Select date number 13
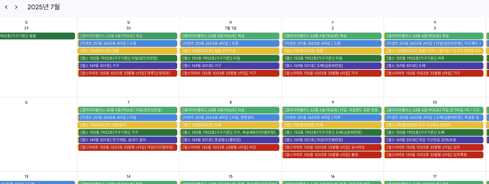This screenshot has height=184, width=489. pyautogui.click(x=26, y=176)
